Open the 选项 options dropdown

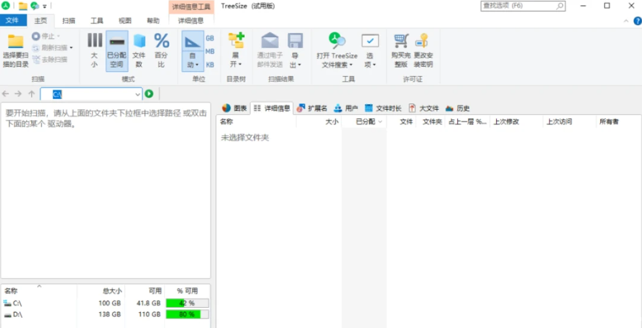point(370,51)
